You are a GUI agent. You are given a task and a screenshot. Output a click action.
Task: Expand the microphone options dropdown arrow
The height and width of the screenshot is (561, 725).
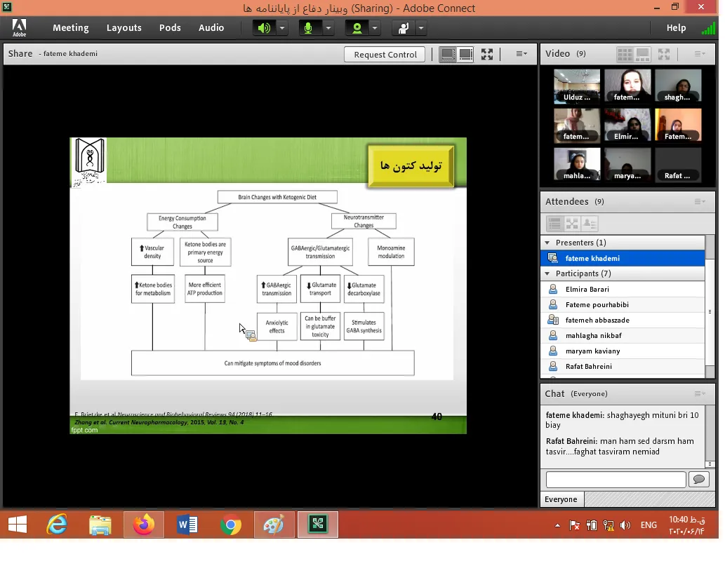[x=328, y=28]
